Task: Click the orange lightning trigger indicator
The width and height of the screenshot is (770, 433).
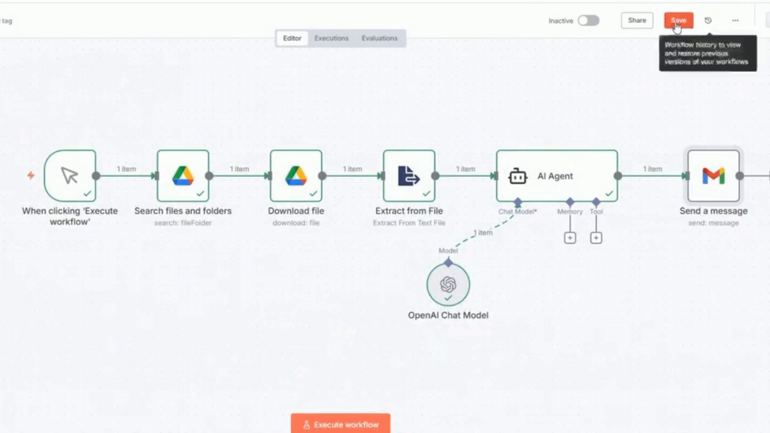Action: click(31, 176)
